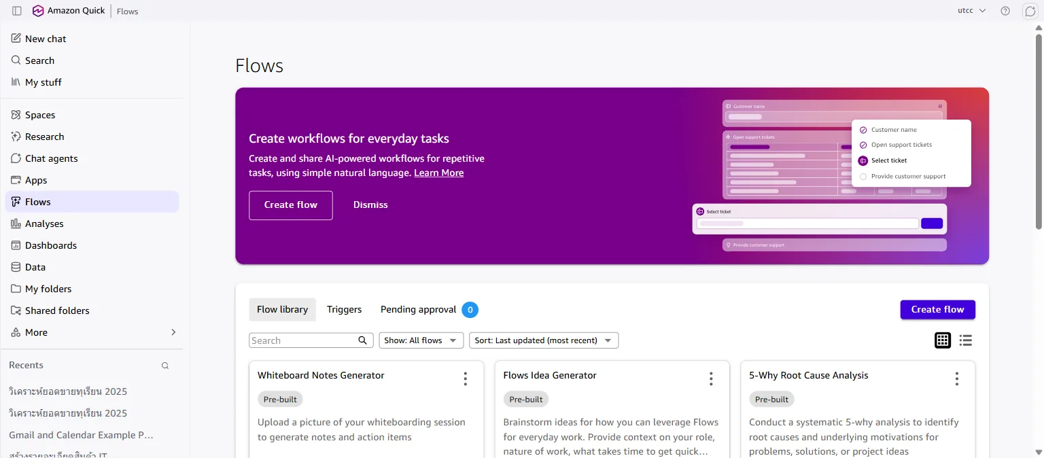Click the Search magnifier in sidebar
Viewport: 1044px width, 458px height.
(x=16, y=60)
